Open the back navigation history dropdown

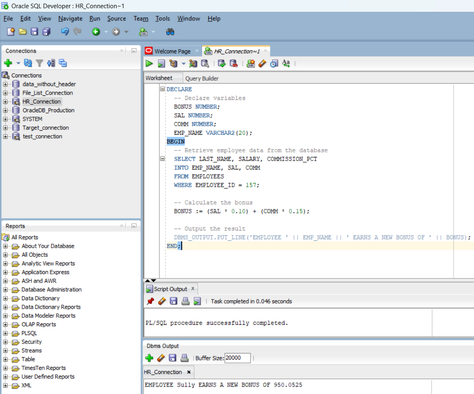(x=105, y=31)
